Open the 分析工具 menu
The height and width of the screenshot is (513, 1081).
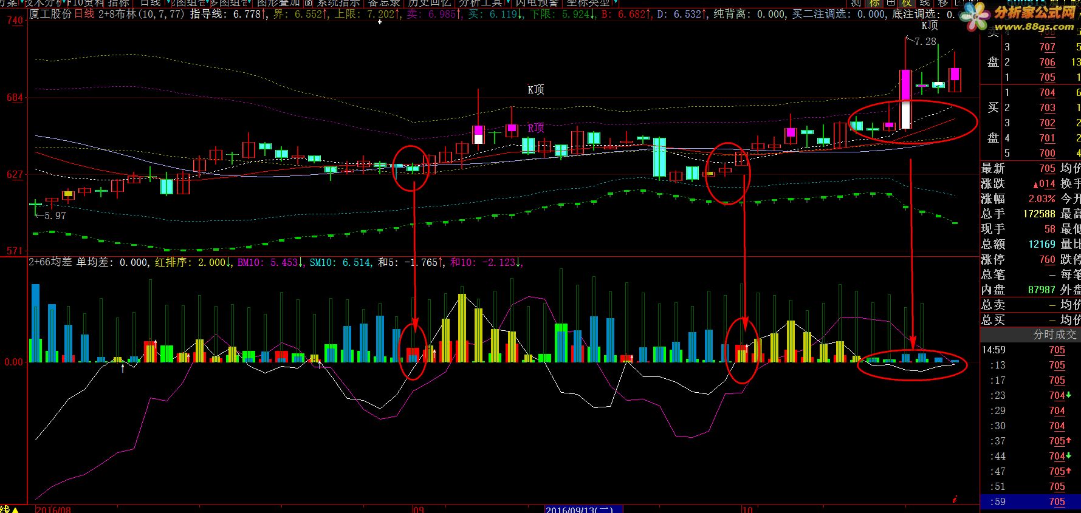click(x=480, y=3)
